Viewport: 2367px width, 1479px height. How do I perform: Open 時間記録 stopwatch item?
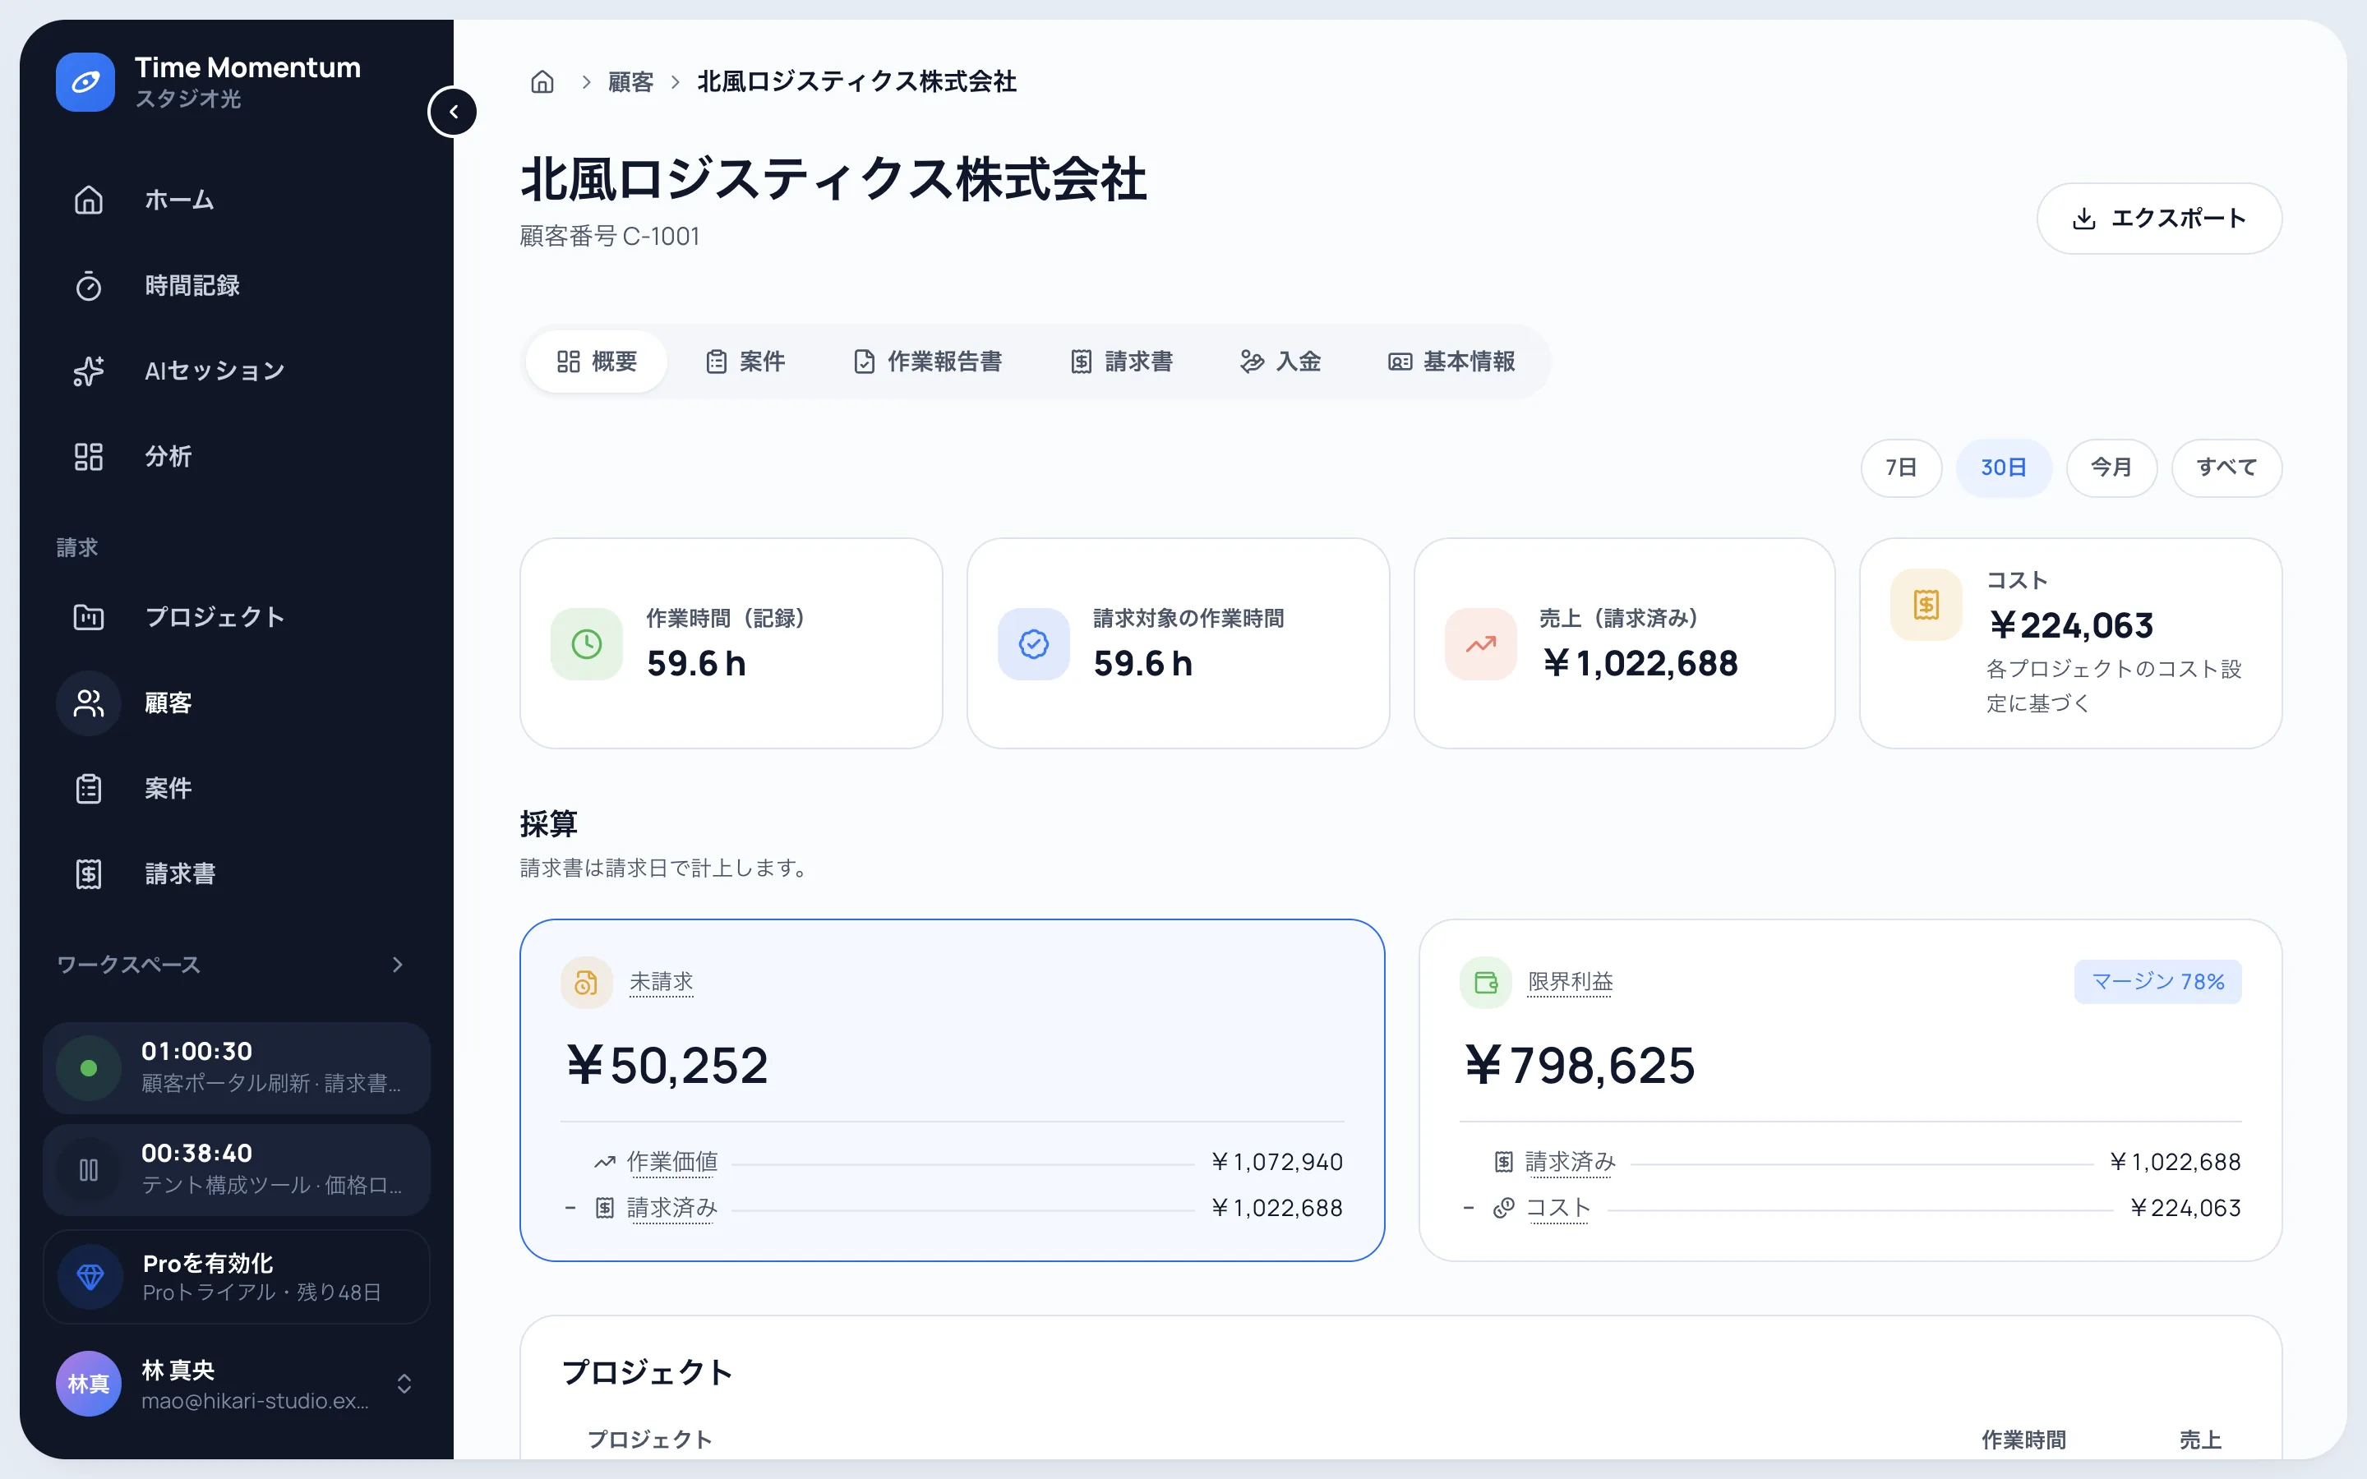(x=237, y=286)
